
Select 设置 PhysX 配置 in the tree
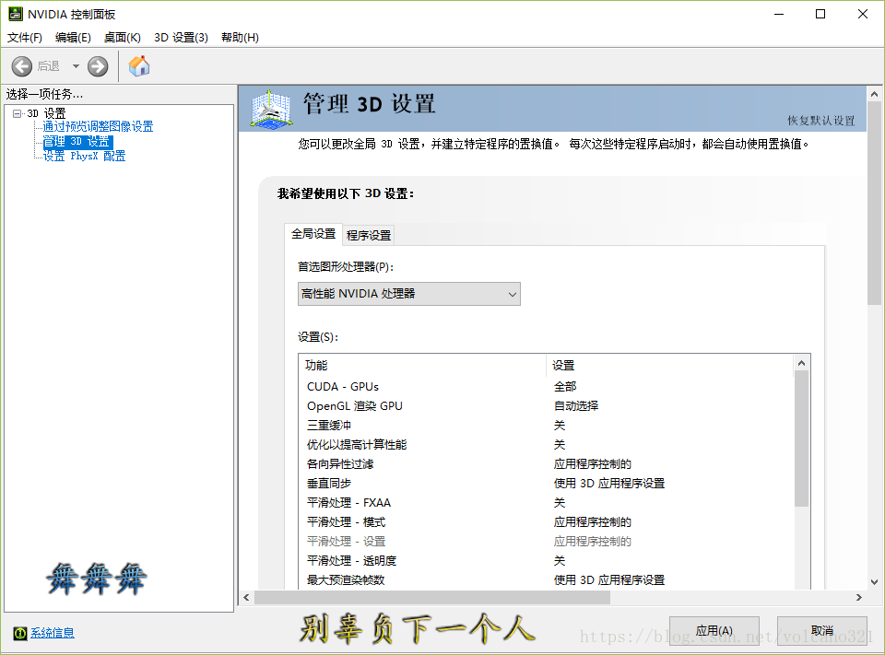84,157
